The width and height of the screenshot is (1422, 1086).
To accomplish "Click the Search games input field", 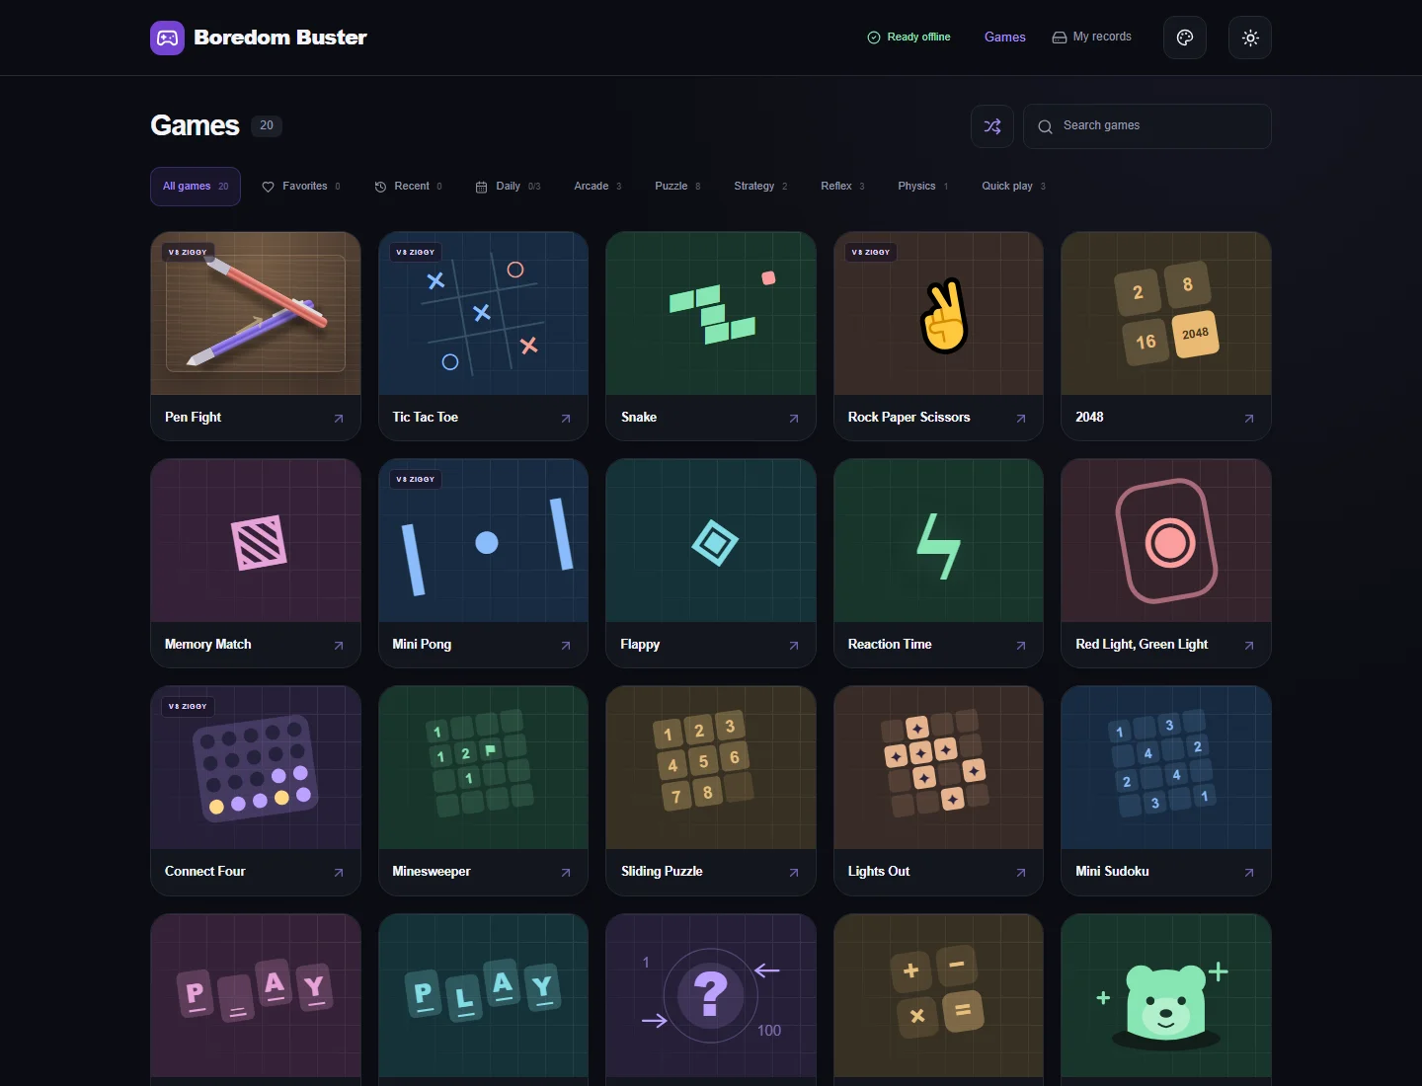I will [x=1147, y=126].
